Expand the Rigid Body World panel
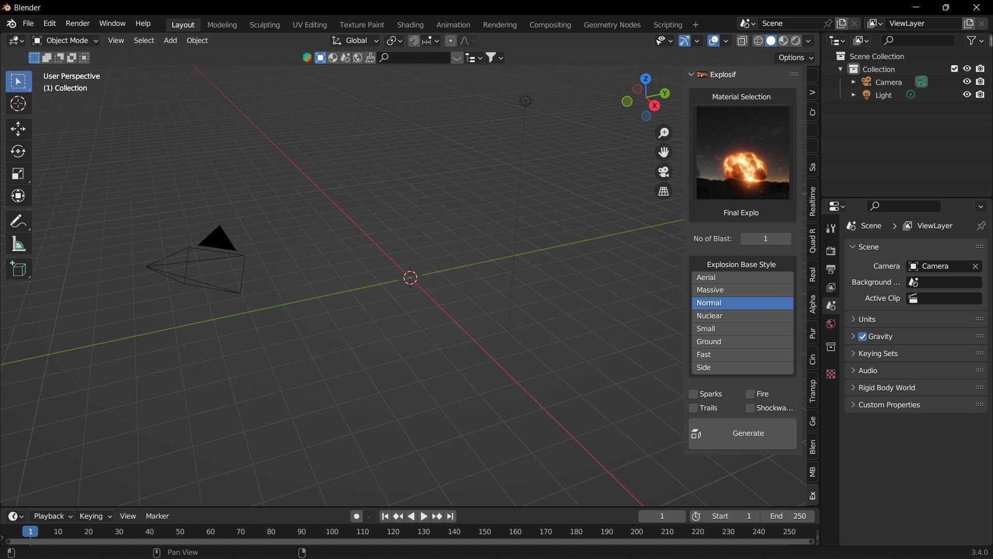This screenshot has height=559, width=993. [x=916, y=388]
